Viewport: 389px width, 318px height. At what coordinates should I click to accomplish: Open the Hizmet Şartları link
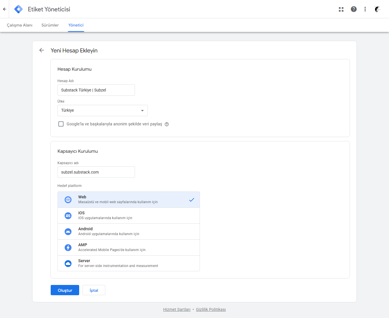[x=177, y=309]
